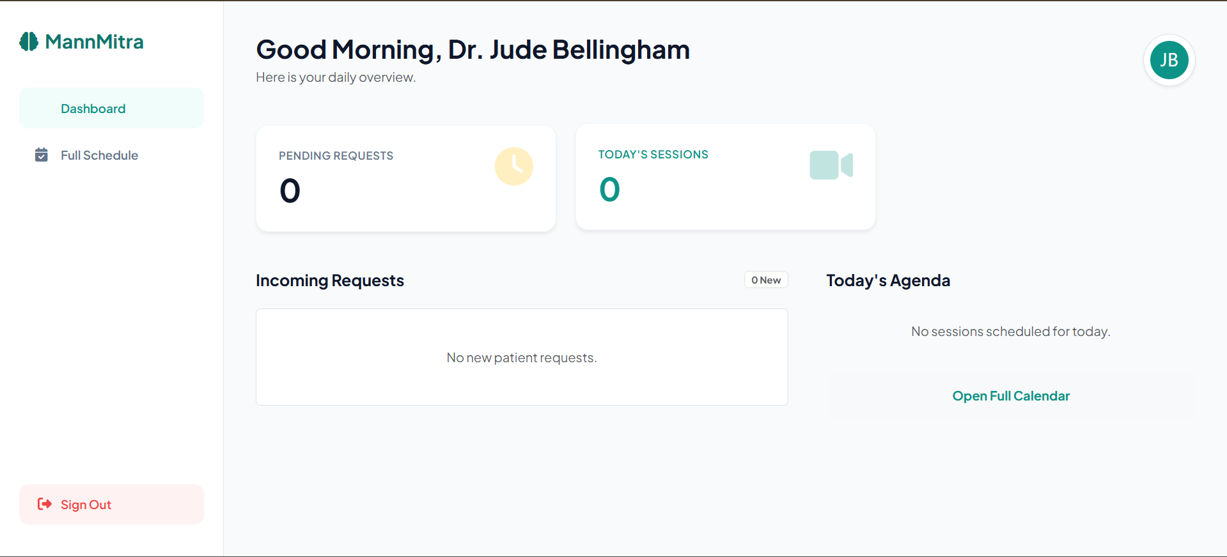Open the Full Schedule sidebar label
This screenshot has height=557, width=1227.
click(99, 155)
